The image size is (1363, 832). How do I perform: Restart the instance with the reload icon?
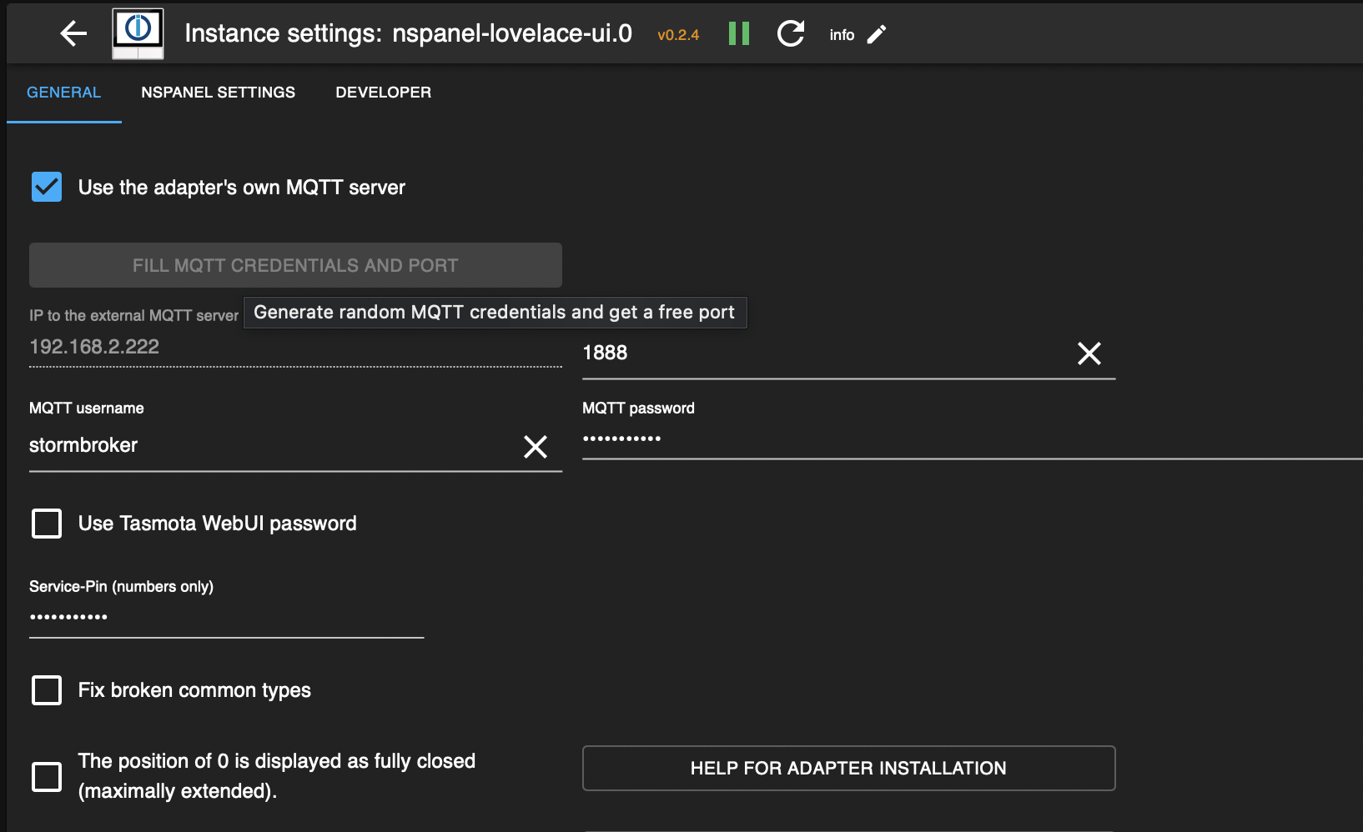pyautogui.click(x=790, y=33)
